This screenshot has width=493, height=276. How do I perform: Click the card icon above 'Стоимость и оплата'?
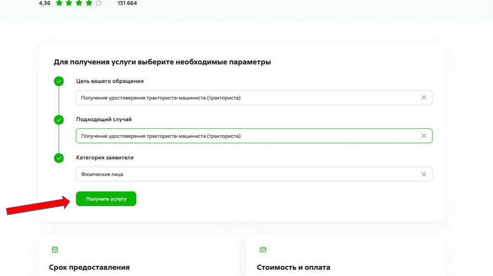[x=263, y=250]
